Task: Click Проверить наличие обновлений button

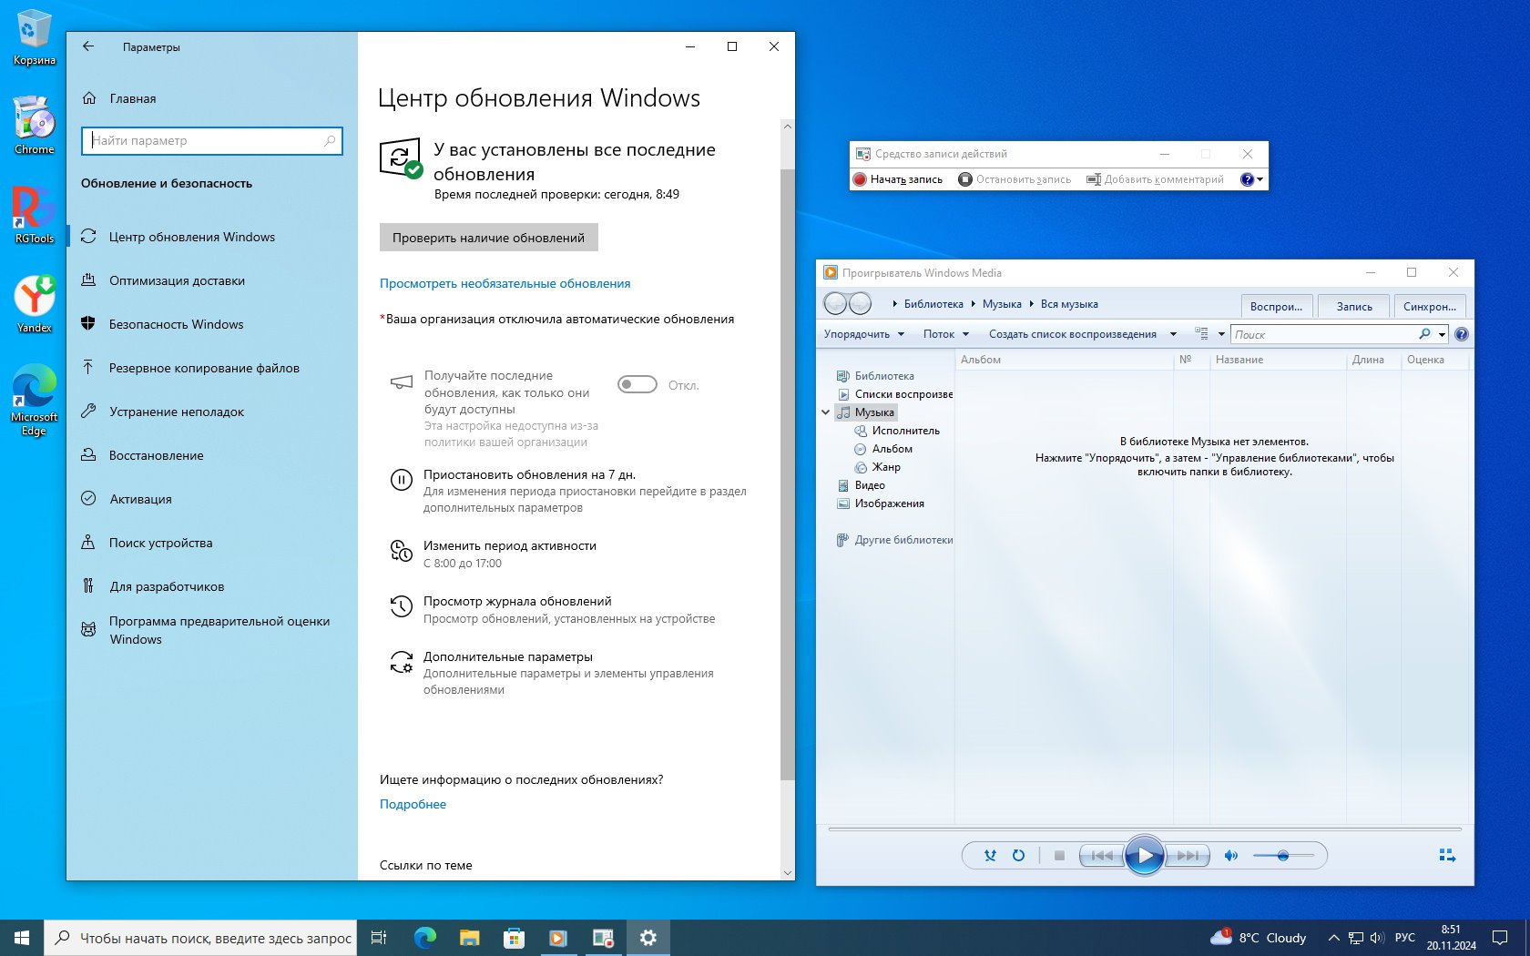Action: (488, 238)
